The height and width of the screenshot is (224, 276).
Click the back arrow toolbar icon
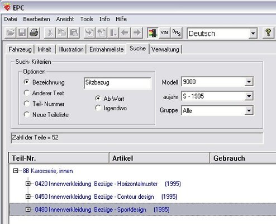coord(125,33)
